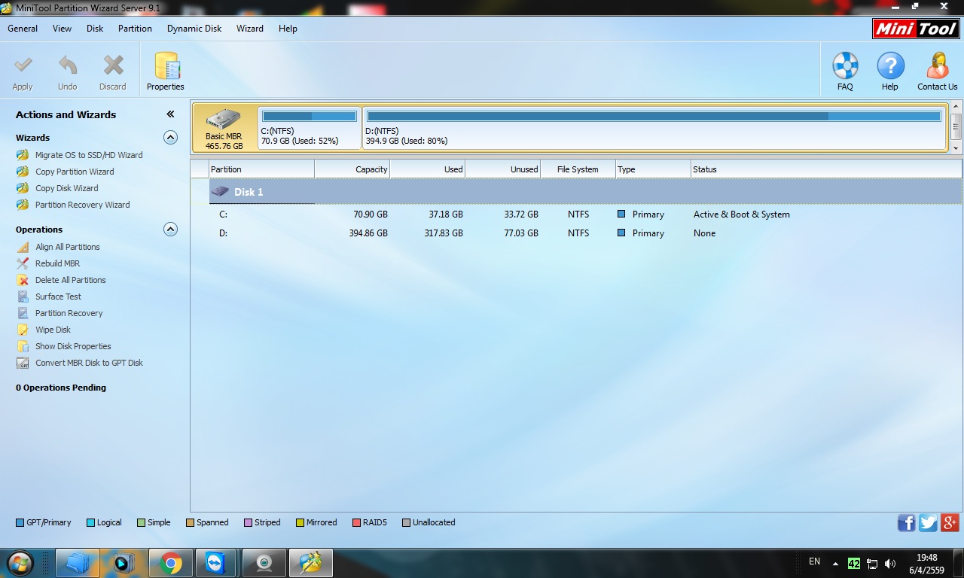The width and height of the screenshot is (964, 578).
Task: Collapse the Wizards section
Action: 171,138
